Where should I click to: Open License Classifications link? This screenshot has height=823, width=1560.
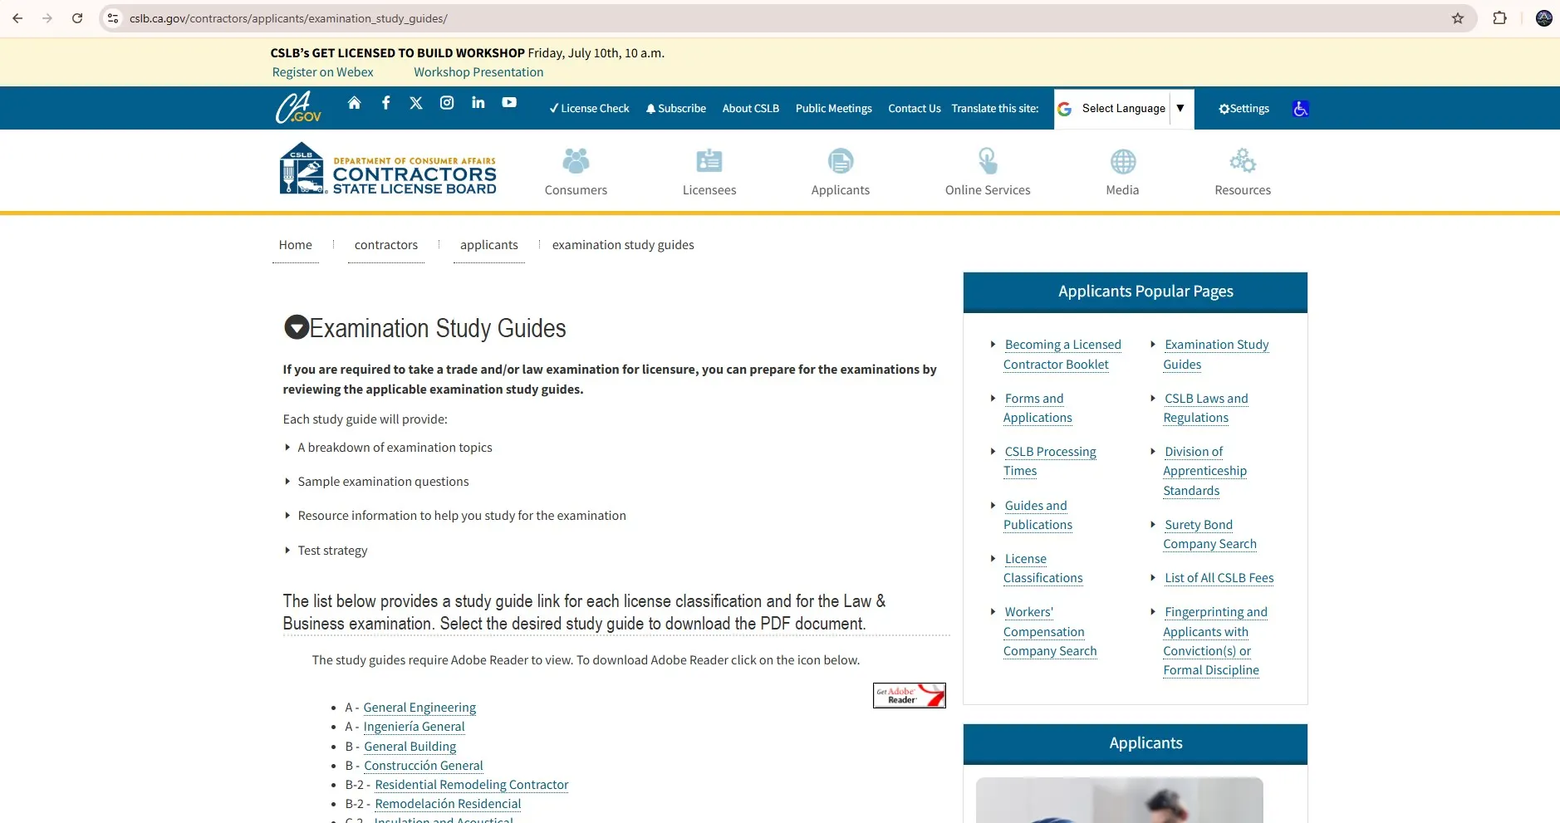1042,568
